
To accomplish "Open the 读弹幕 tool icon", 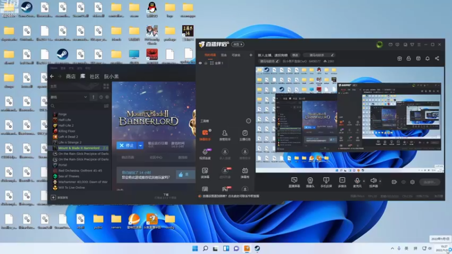I will point(205,173).
